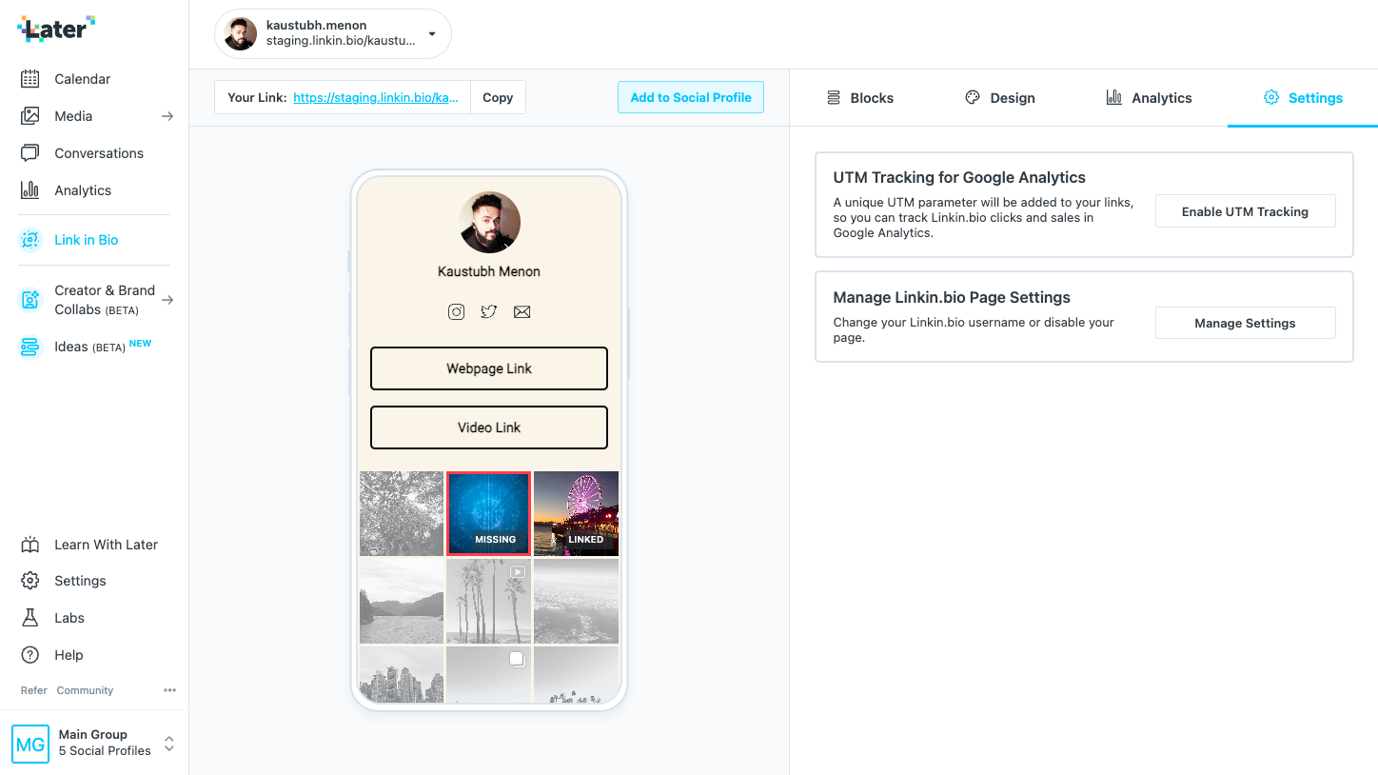The width and height of the screenshot is (1378, 775).
Task: Click the Instagram icon in phone preview
Action: [457, 311]
